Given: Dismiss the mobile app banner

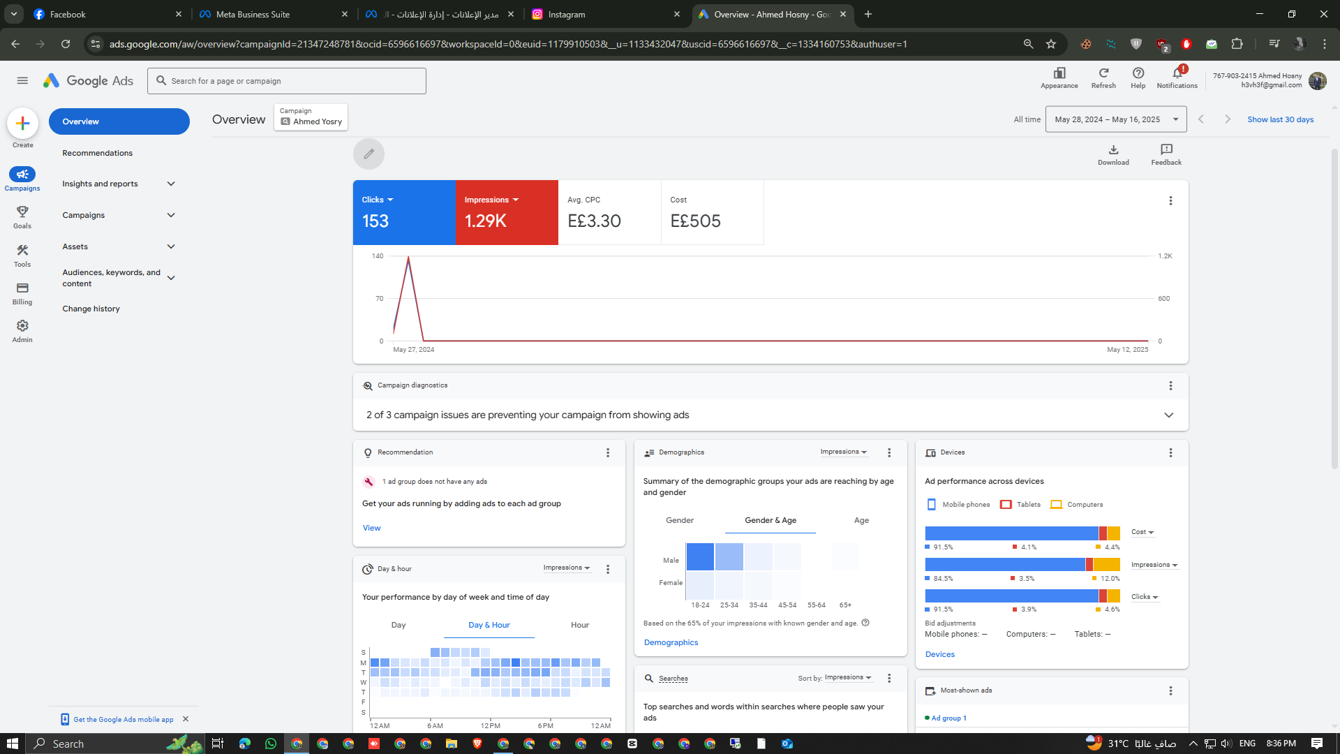Looking at the screenshot, I should pyautogui.click(x=186, y=719).
